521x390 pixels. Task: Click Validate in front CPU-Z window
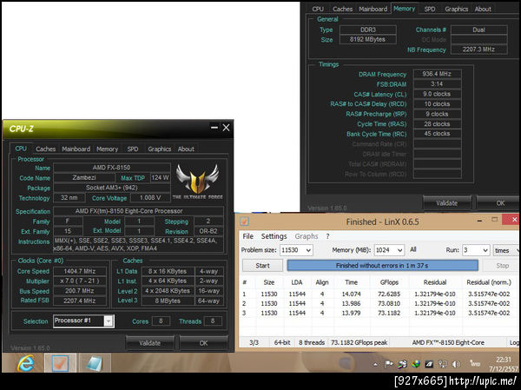[150, 343]
